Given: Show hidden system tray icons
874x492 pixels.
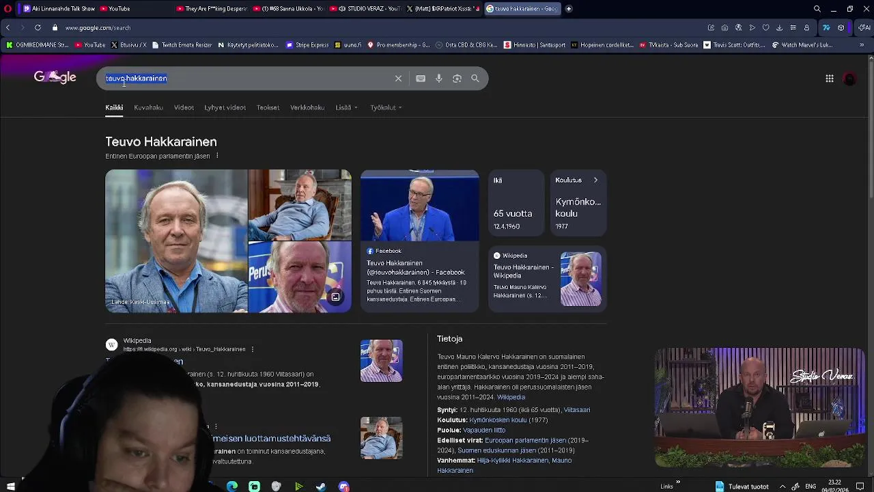Looking at the screenshot, I should pos(783,487).
